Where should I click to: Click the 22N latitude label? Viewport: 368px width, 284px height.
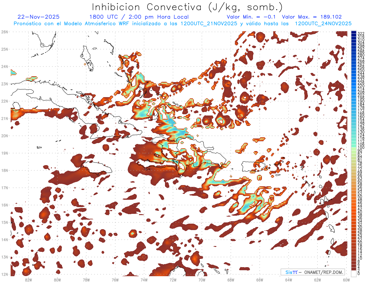click(x=5, y=101)
